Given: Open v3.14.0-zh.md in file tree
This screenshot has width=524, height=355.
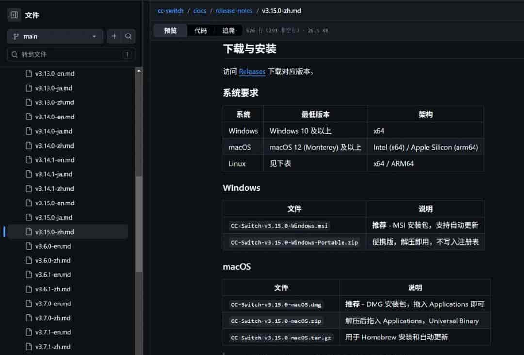Looking at the screenshot, I should tap(54, 146).
